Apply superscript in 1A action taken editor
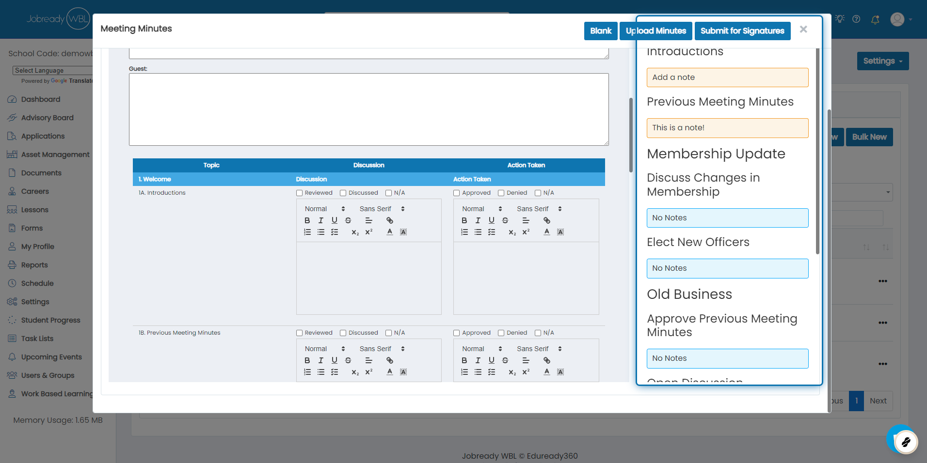The width and height of the screenshot is (927, 463). pyautogui.click(x=526, y=232)
